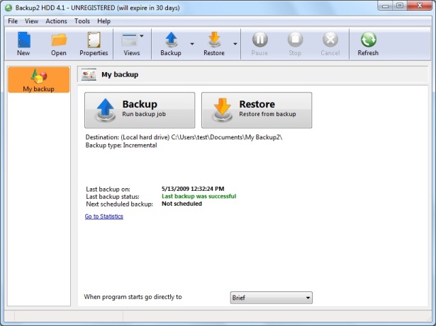Screen dimensions: 436x326
Task: Click the date '5/13/2009 12:32:24 PM'
Action: point(193,189)
